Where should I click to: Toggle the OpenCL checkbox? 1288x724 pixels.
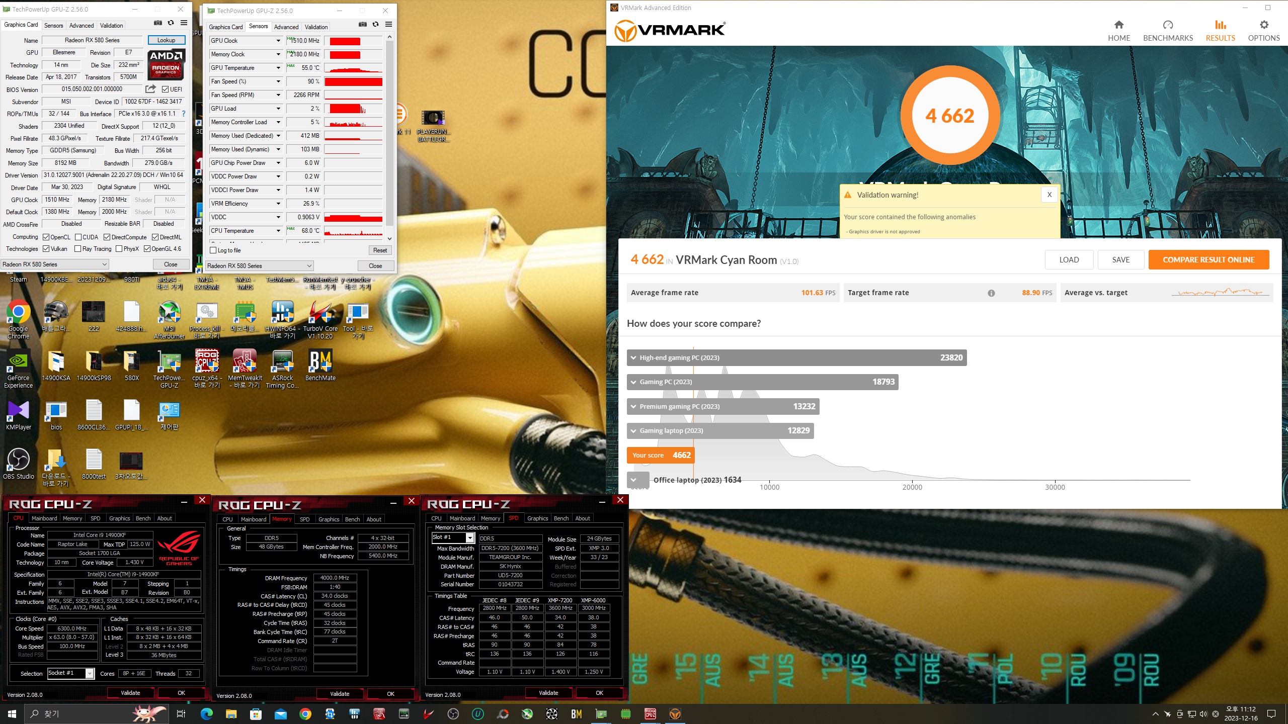coord(46,237)
